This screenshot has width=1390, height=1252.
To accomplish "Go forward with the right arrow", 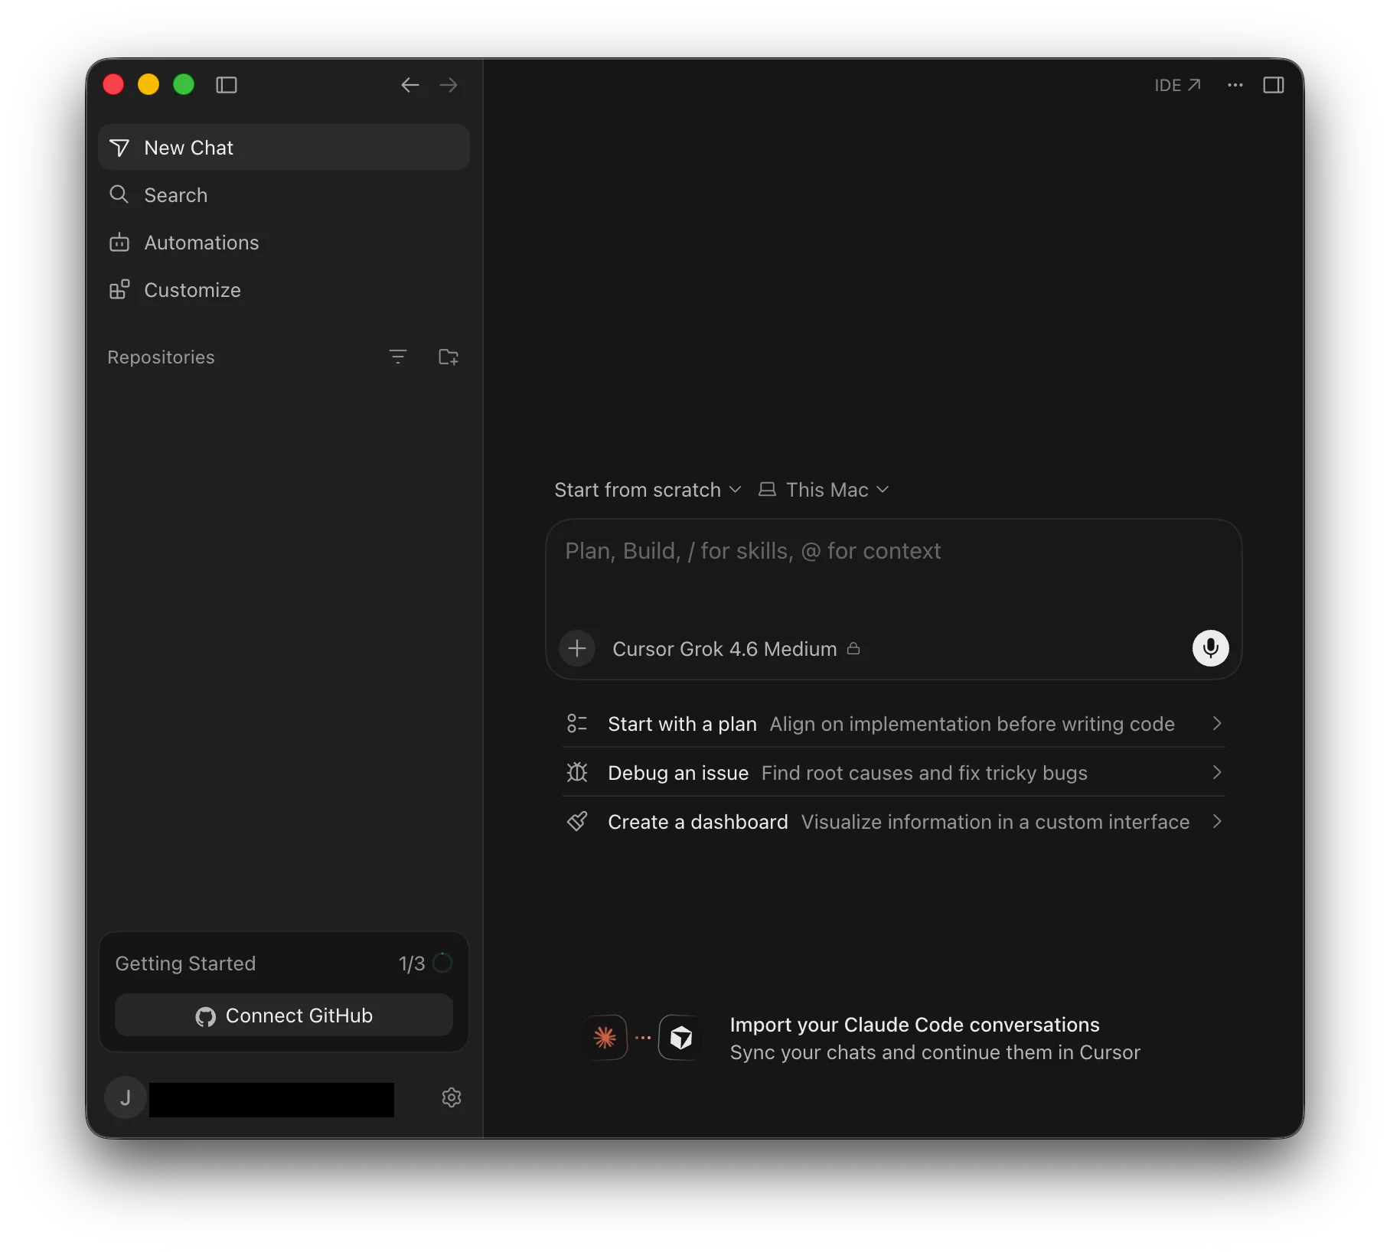I will point(449,85).
